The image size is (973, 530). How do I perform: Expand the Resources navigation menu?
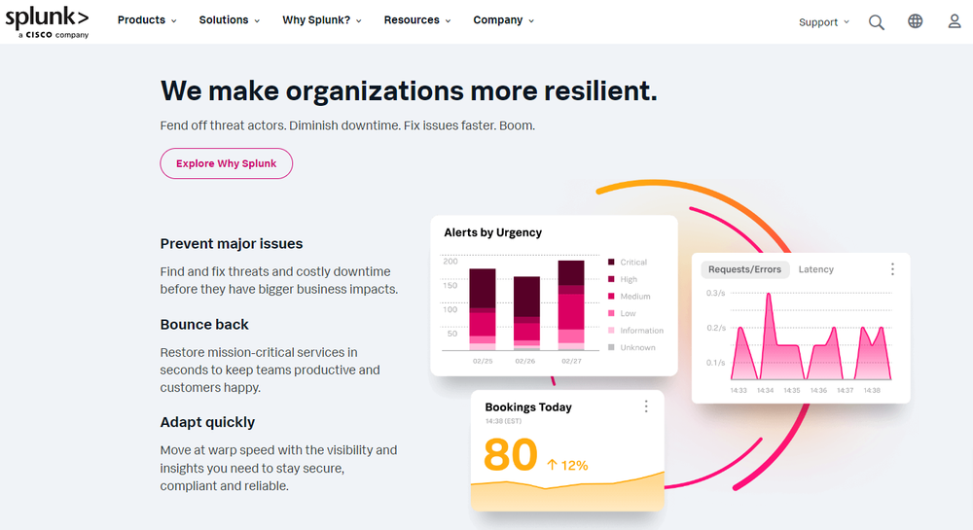417,20
